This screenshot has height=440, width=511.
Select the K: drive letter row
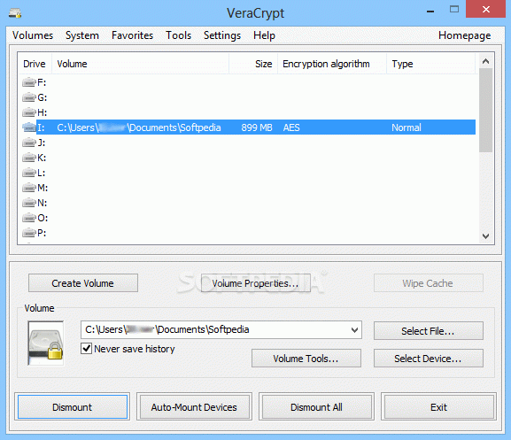tap(248, 158)
